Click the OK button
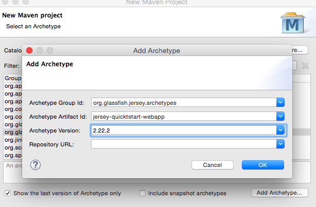Screen dimensions: 316x207 (x=263, y=165)
